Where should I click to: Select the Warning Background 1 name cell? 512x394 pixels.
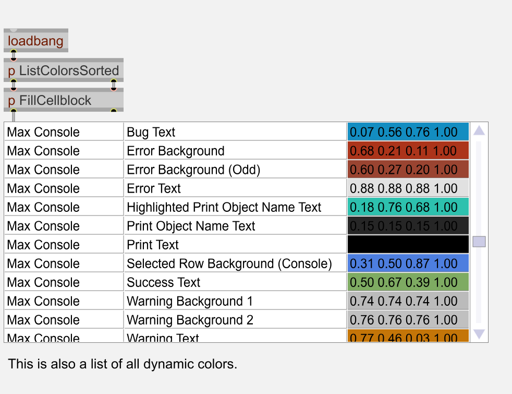click(235, 301)
